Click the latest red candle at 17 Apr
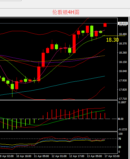 pyautogui.click(x=105, y=25)
